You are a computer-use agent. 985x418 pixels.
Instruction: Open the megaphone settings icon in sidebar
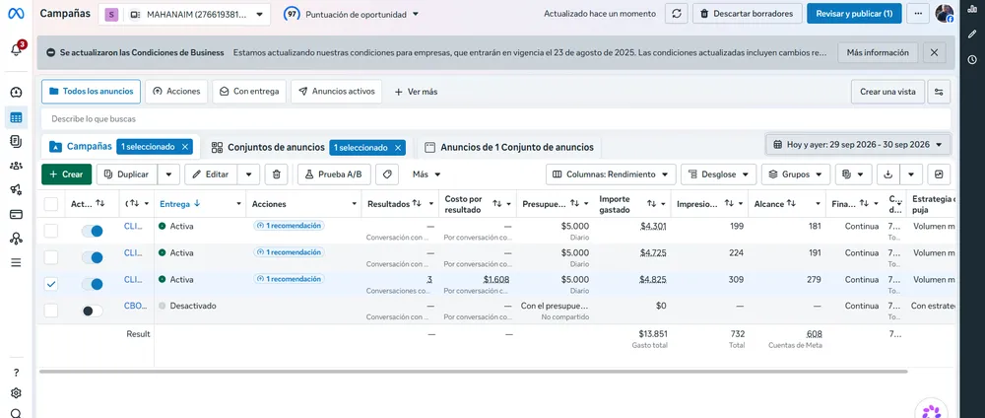[x=17, y=190]
